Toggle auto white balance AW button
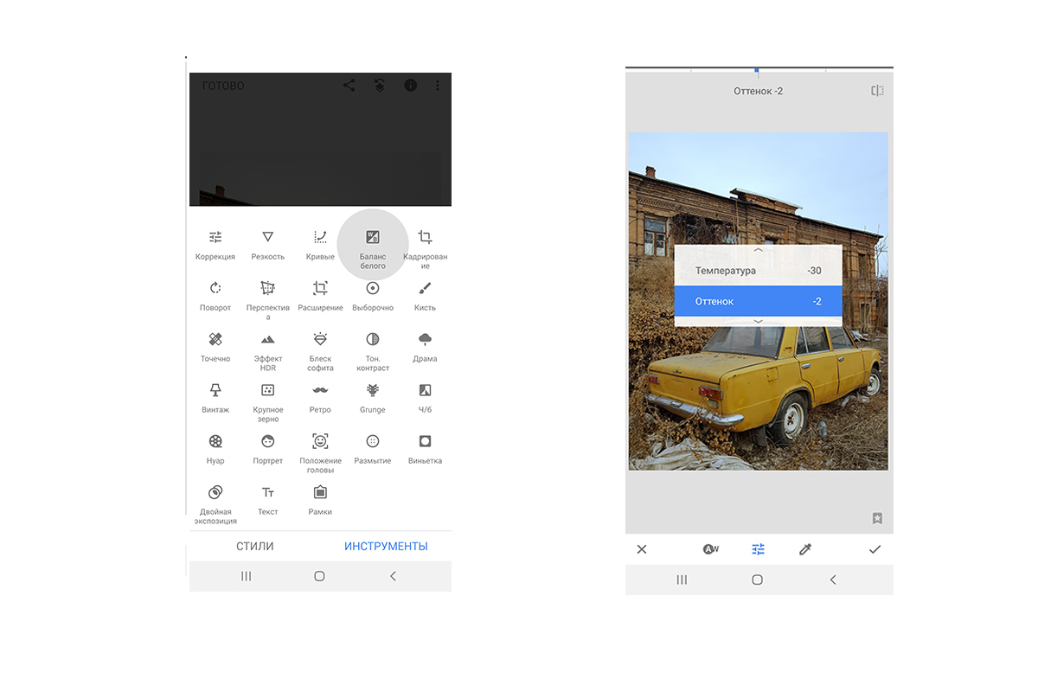 click(x=711, y=549)
